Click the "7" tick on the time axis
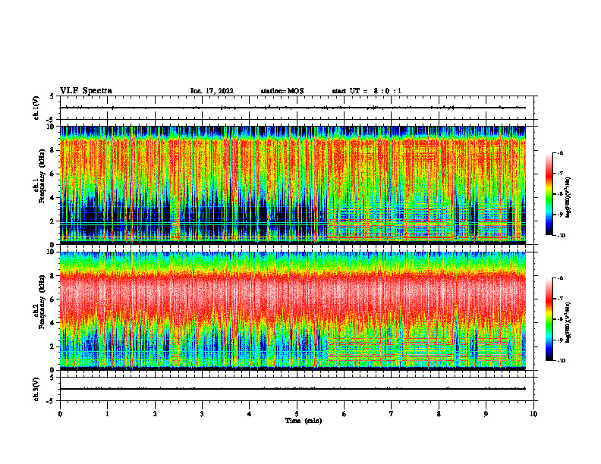This screenshot has height=464, width=601. tap(392, 414)
